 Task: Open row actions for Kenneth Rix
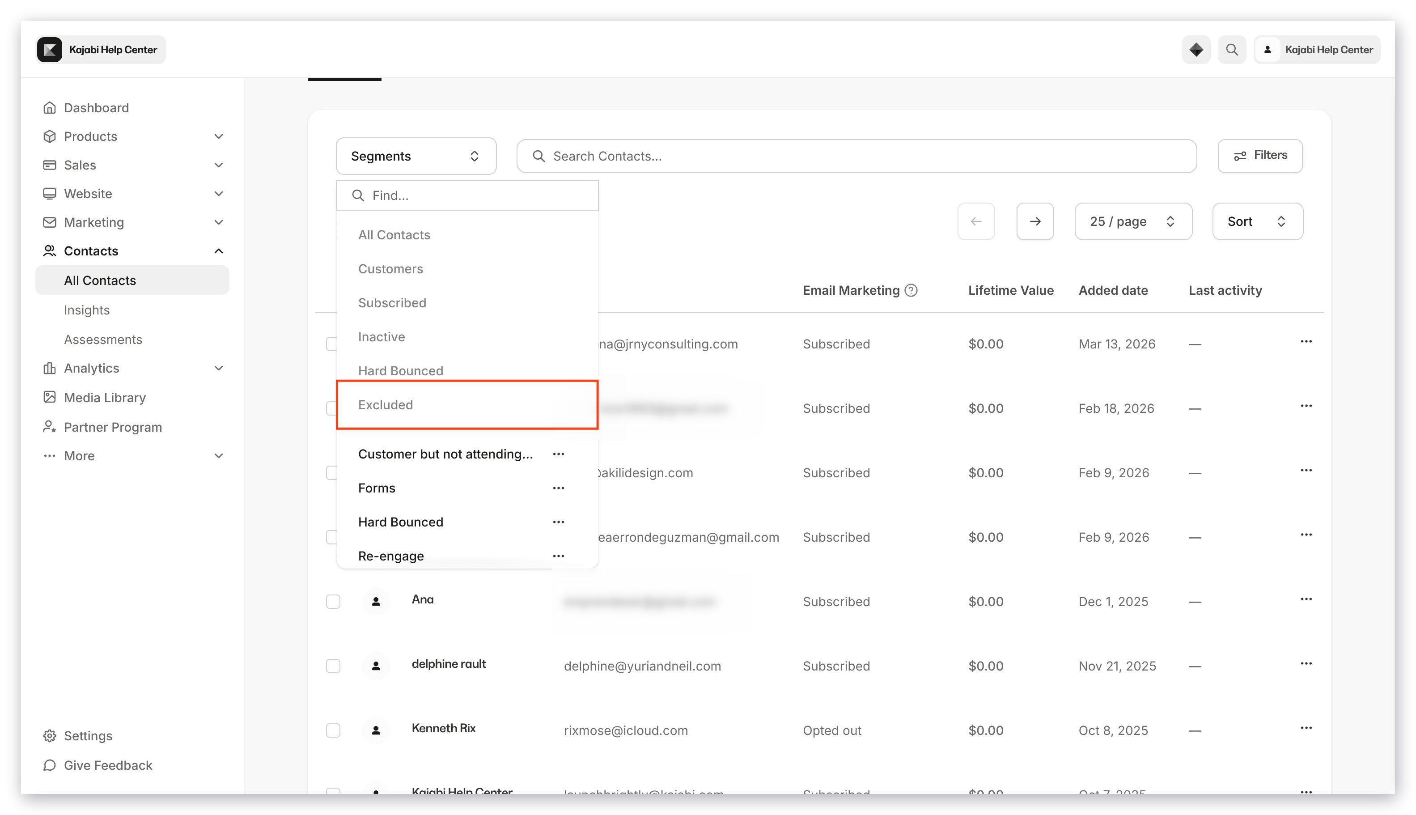click(1306, 728)
